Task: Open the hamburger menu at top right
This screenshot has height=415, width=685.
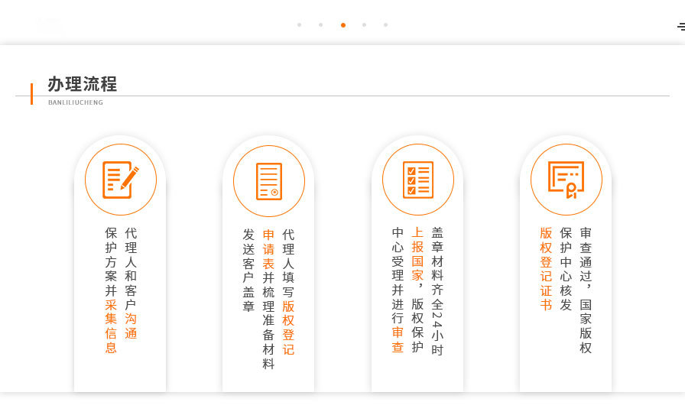Action: tap(680, 27)
